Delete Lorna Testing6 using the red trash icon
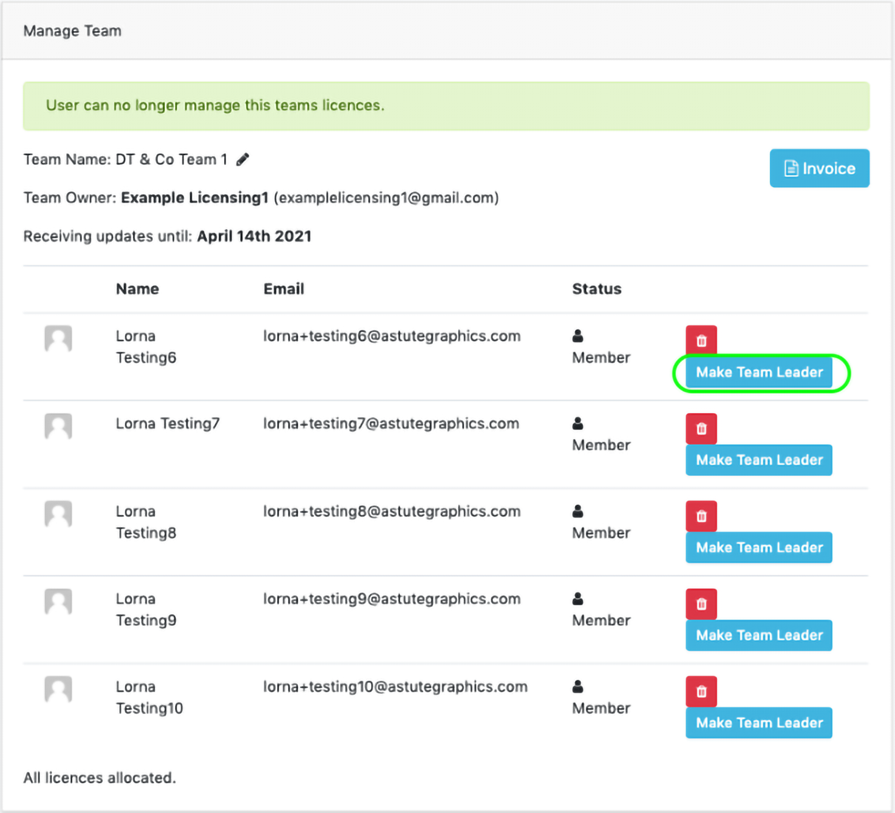 click(701, 340)
